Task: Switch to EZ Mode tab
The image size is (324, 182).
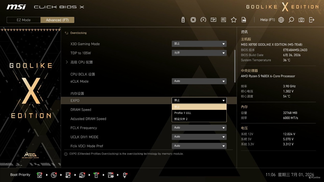Action: pos(24,20)
